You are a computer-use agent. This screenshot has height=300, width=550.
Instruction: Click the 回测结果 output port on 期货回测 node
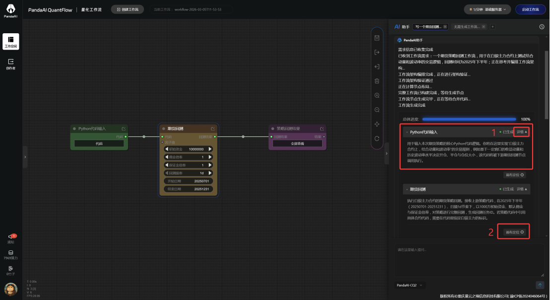[x=214, y=137]
